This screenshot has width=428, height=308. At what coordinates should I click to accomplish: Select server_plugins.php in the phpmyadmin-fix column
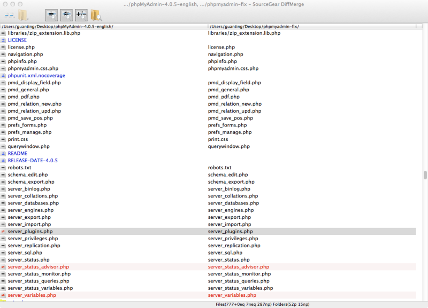(231, 231)
